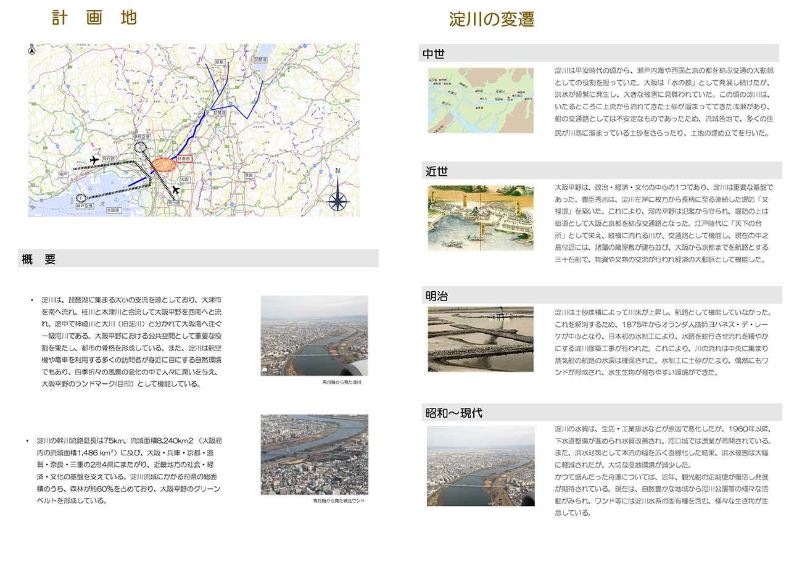Viewport: 802px width, 567px height.
Task: Click the airplane icon south of Osaka
Action: tap(176, 189)
